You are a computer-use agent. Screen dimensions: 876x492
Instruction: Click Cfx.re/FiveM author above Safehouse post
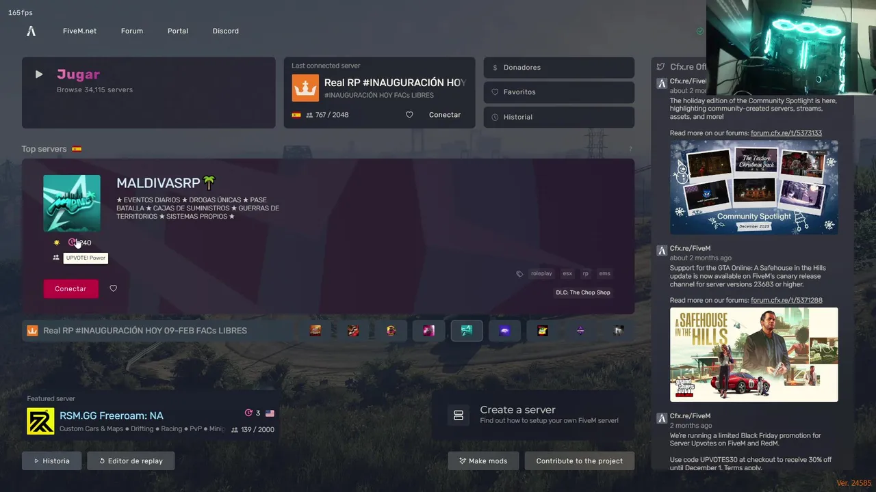point(690,249)
